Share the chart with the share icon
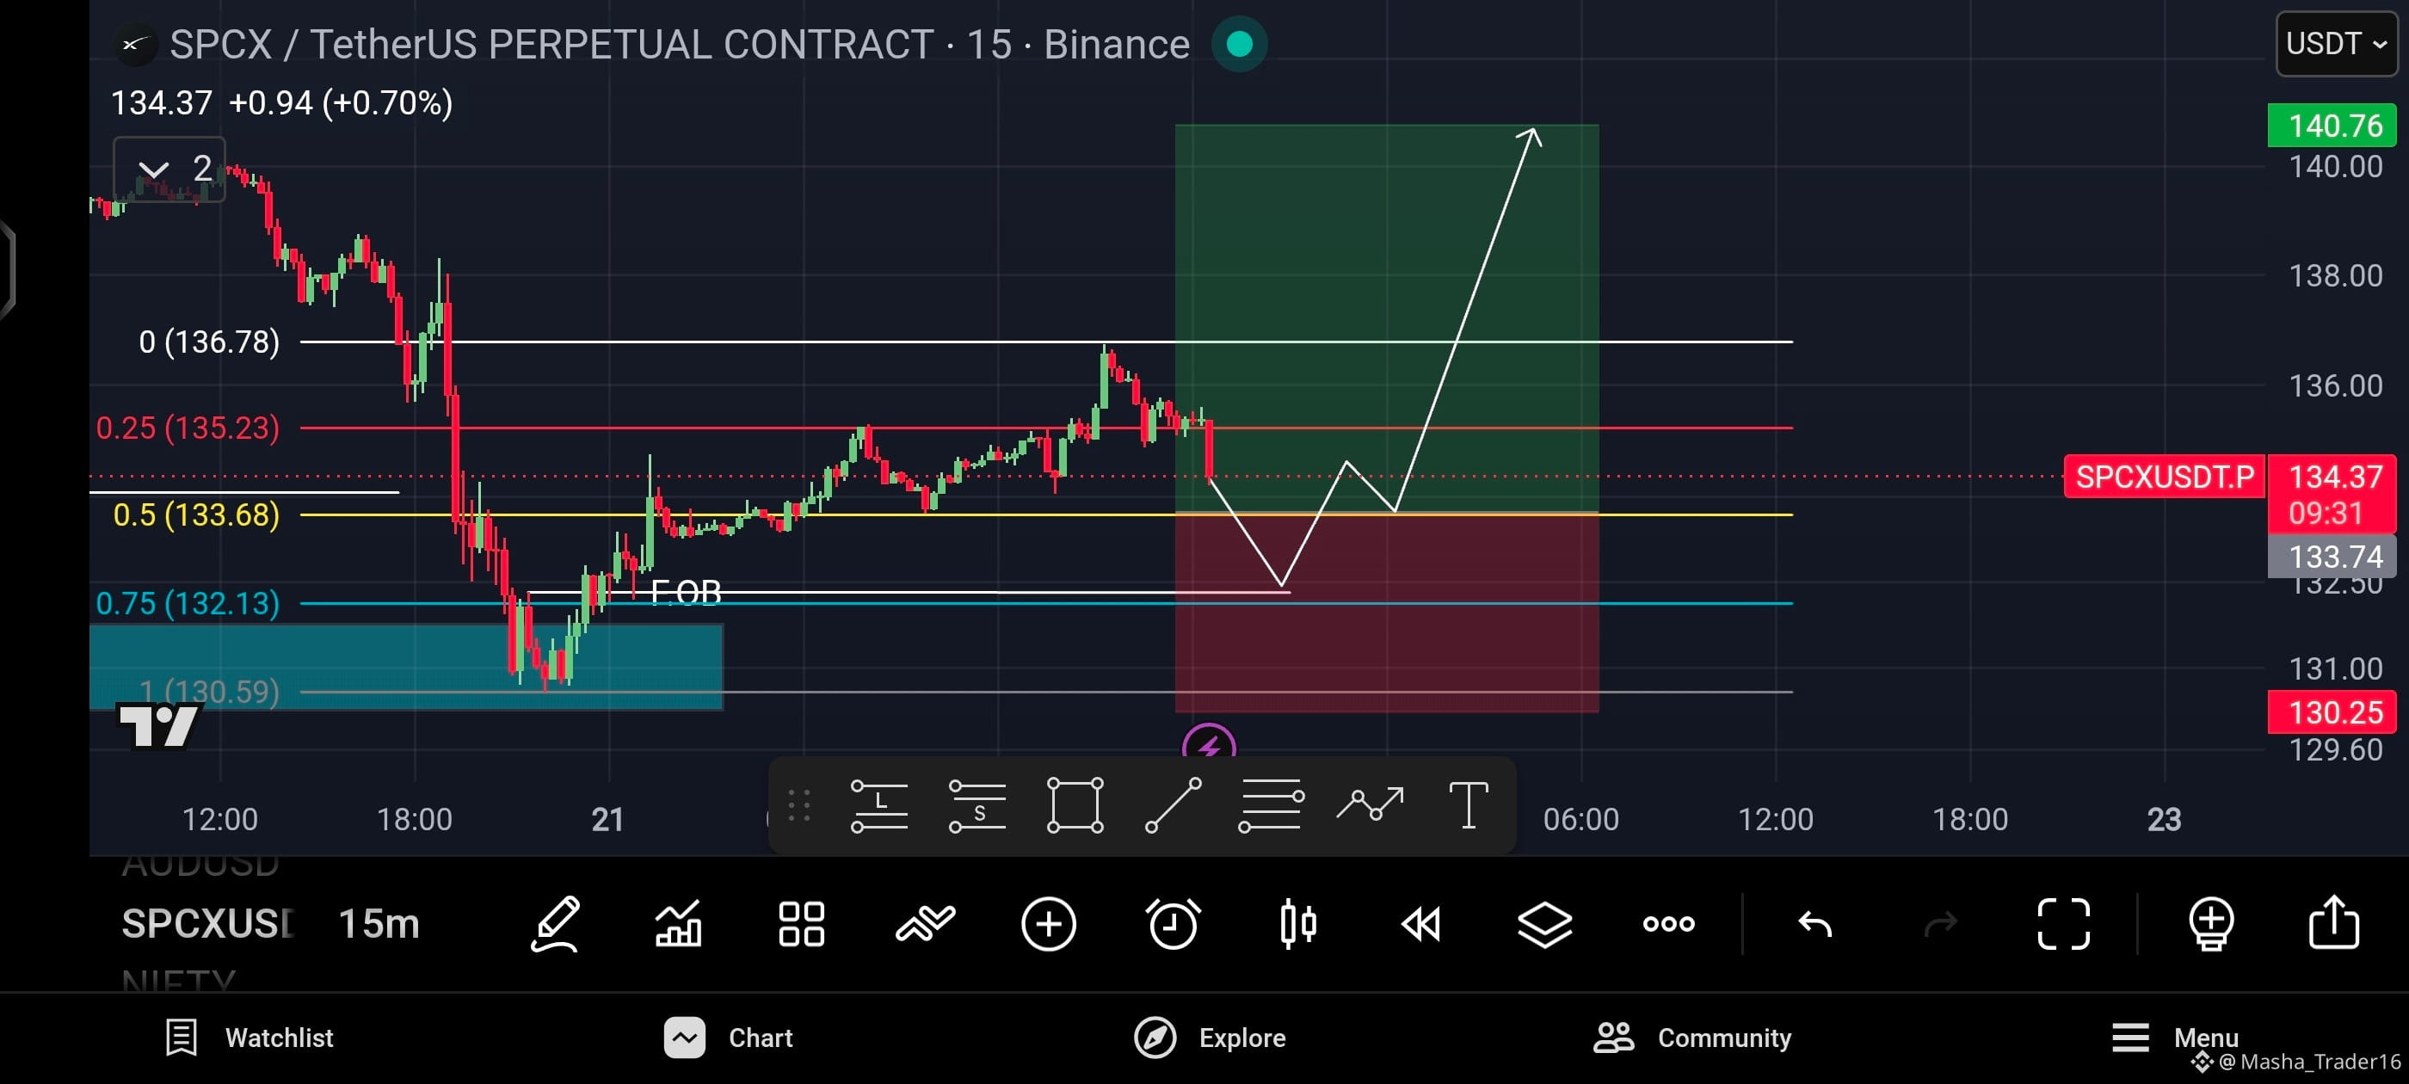 coord(2334,922)
